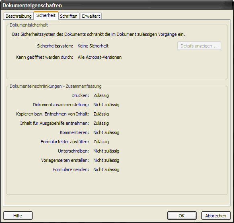
Task: Open Hilfe for this dialog
Action: point(18,215)
